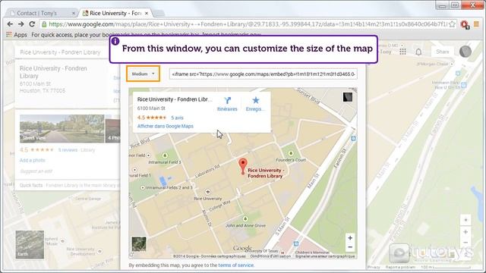This screenshot has height=273, width=486.
Task: Click the 6100 Main St address in card
Action: tap(151, 108)
